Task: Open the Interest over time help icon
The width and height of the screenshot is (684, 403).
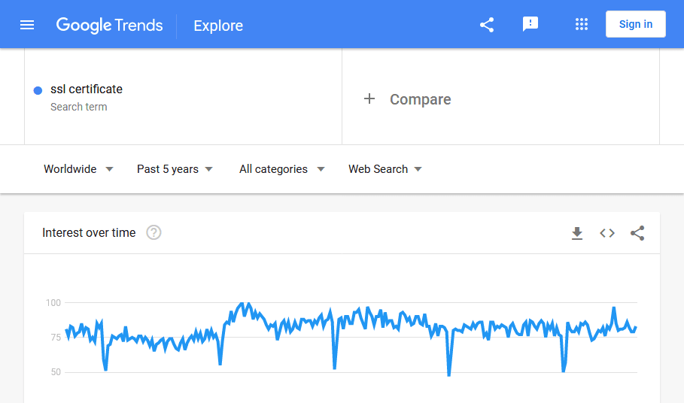Action: (x=154, y=232)
